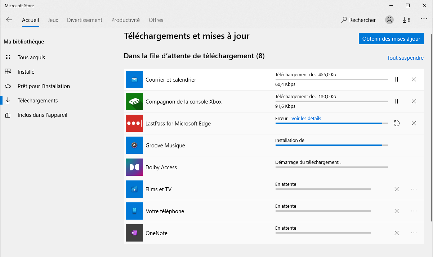
Task: Open more options for Votre téléphone
Action: pos(414,211)
